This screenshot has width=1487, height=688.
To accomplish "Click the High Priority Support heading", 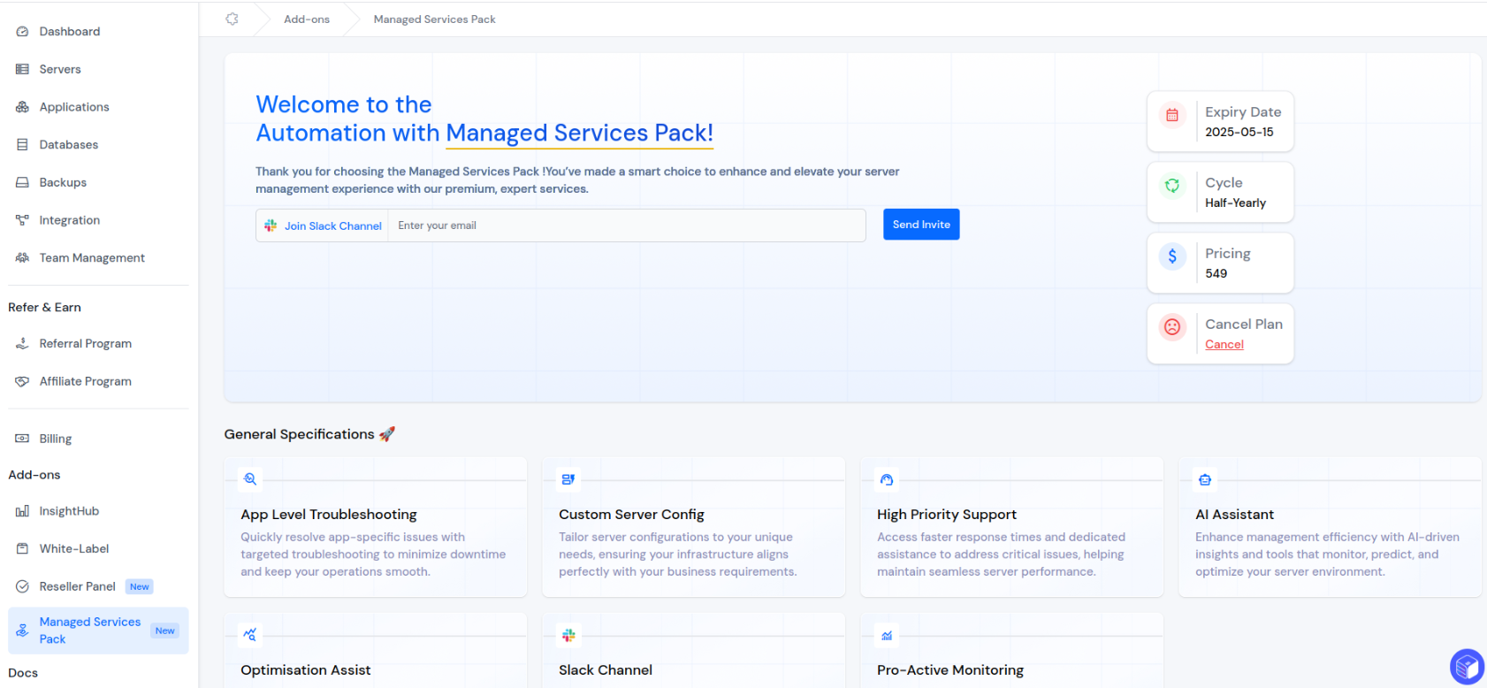I will pos(947,515).
